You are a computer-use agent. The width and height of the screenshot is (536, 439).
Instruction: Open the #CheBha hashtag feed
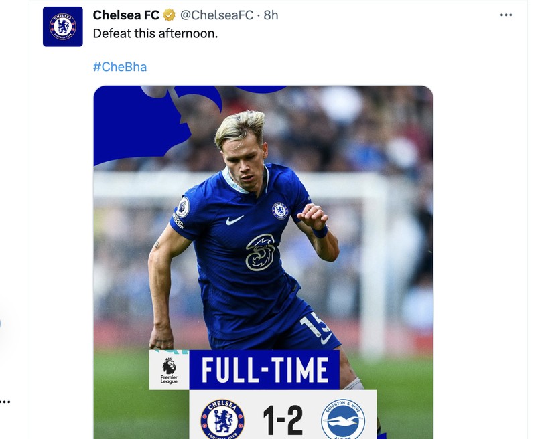(x=118, y=66)
